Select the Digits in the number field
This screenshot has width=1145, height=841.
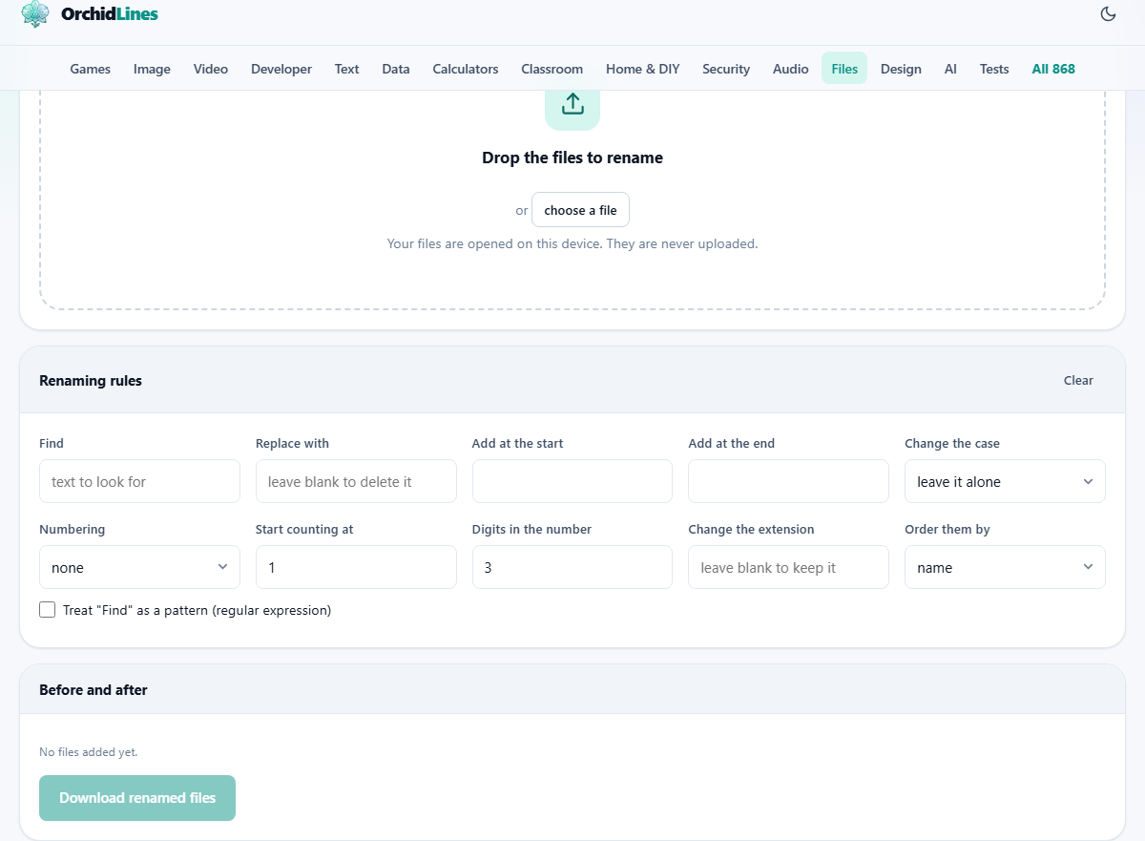572,567
